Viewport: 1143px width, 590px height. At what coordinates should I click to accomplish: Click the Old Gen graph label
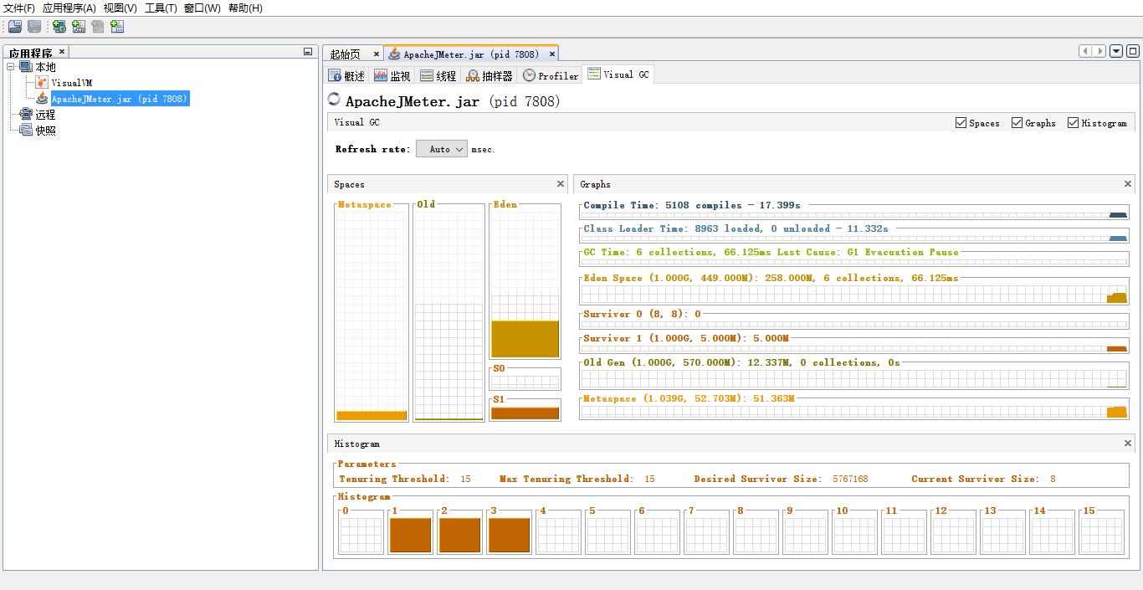[x=741, y=362]
